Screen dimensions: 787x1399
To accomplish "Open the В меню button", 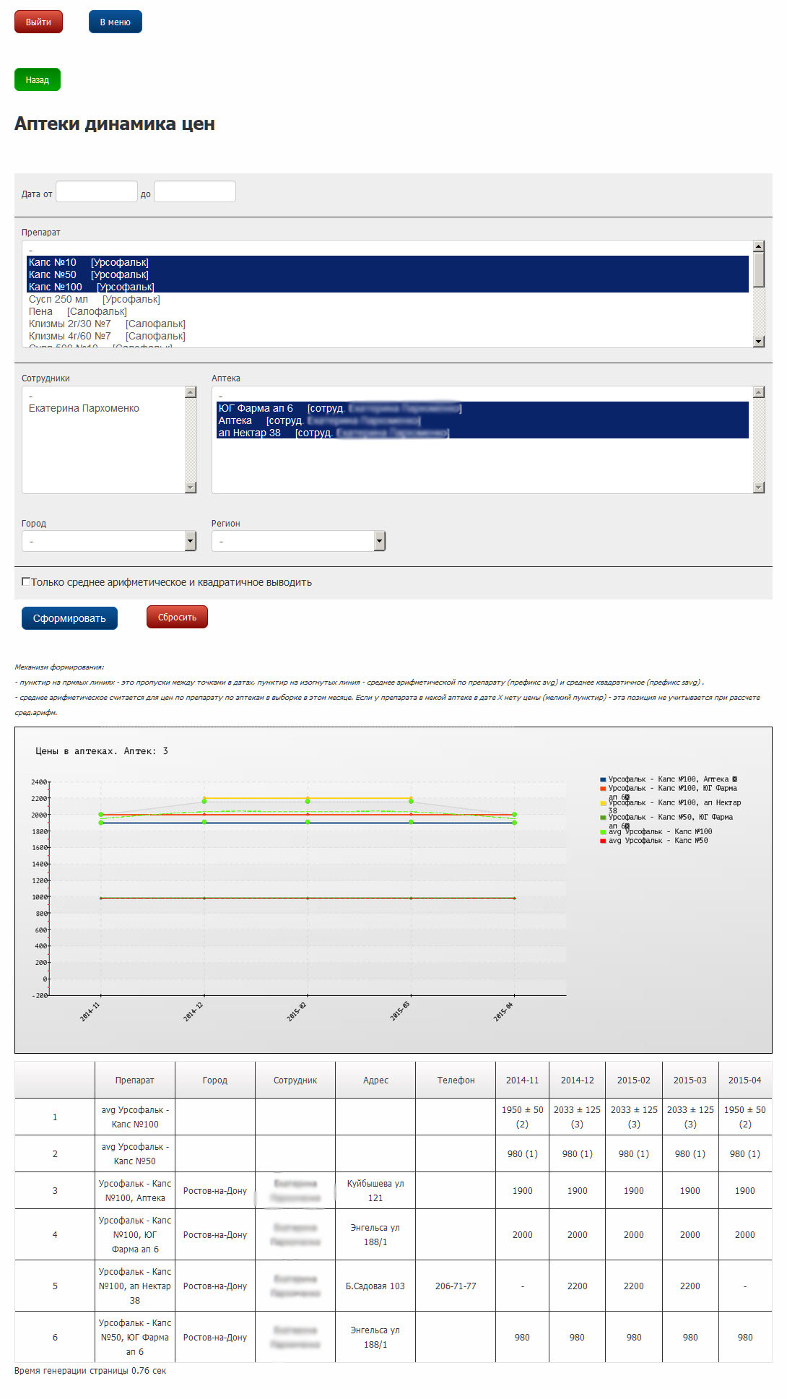I will pyautogui.click(x=115, y=22).
